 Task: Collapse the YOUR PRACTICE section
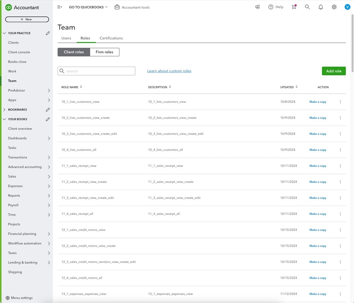[4, 33]
